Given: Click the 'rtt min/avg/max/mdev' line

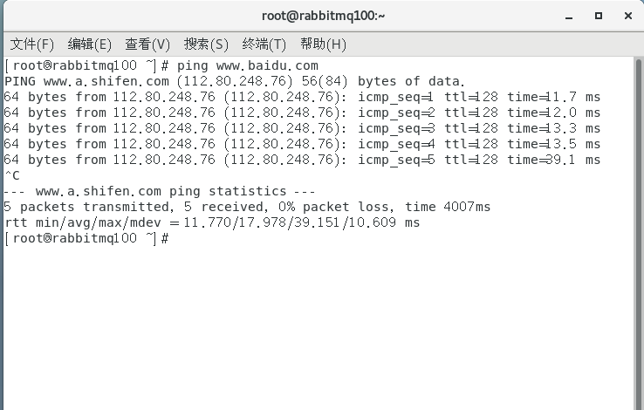Looking at the screenshot, I should [x=211, y=222].
